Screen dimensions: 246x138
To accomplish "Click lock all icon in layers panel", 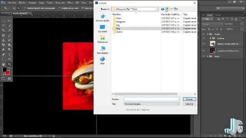I will tap(221, 29).
